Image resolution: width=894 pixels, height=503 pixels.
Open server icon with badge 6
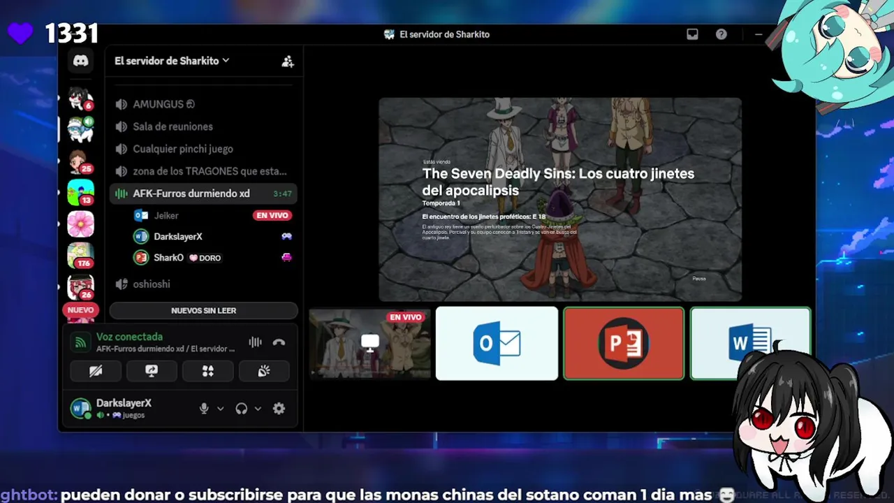point(80,99)
